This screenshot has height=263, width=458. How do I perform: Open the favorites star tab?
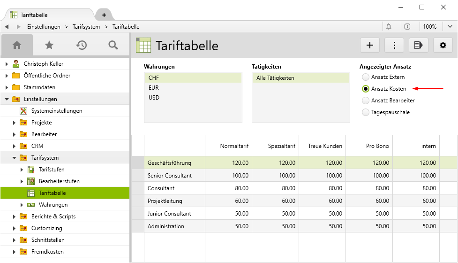coord(49,45)
